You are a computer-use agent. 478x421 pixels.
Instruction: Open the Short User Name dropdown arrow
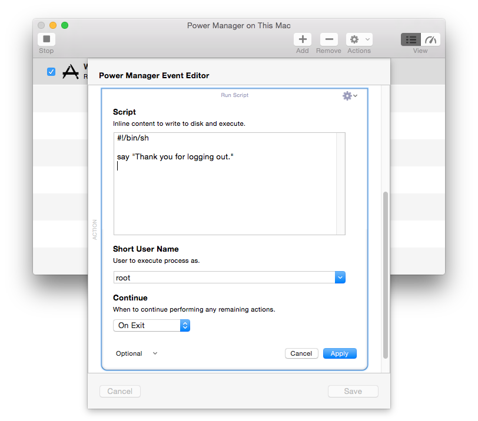pyautogui.click(x=340, y=278)
